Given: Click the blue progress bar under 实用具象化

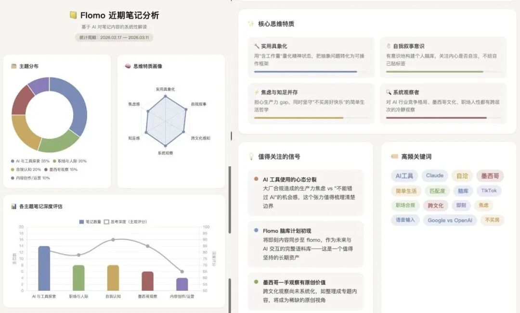Looking at the screenshot, I should click(305, 72).
